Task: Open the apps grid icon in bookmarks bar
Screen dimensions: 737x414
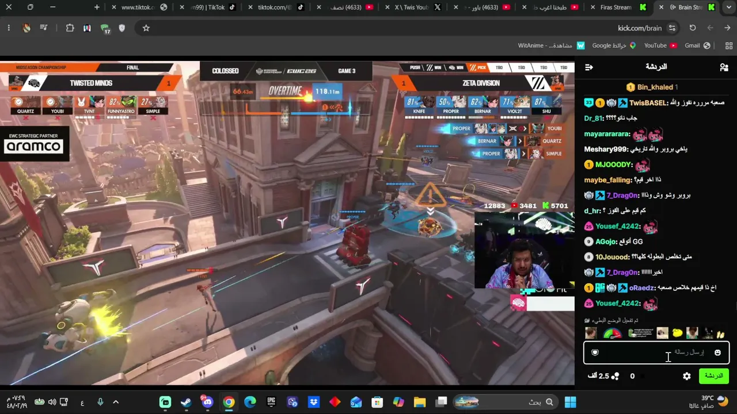Action: [729, 45]
